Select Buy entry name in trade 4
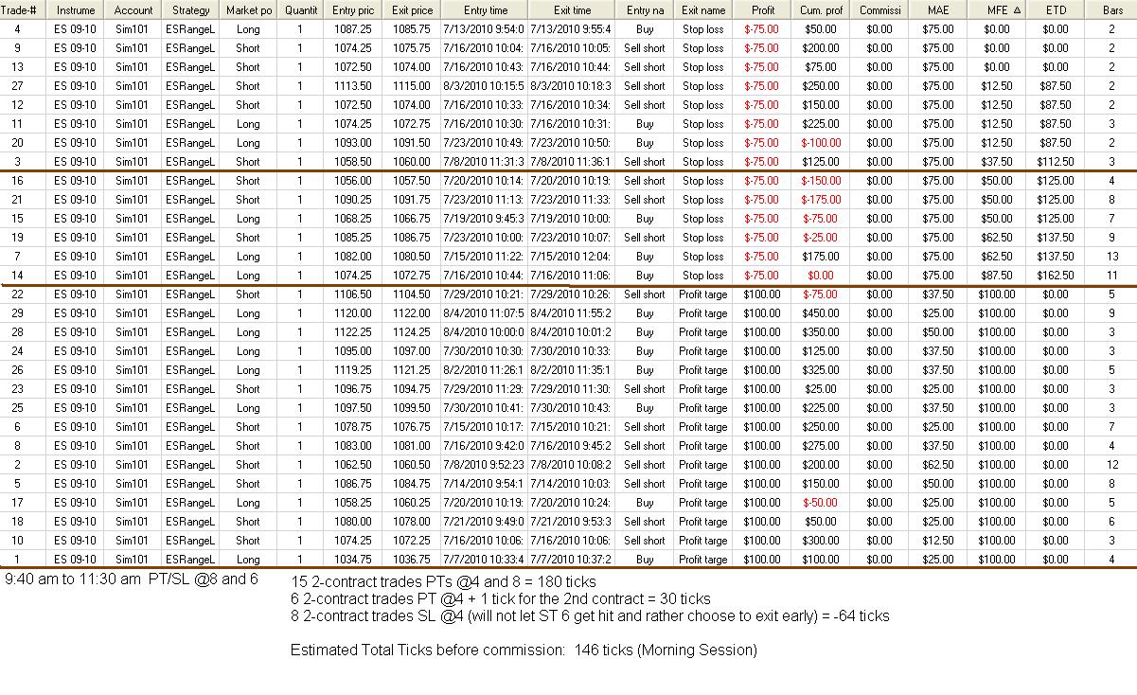Viewport: 1137px width, 695px height. click(x=645, y=29)
